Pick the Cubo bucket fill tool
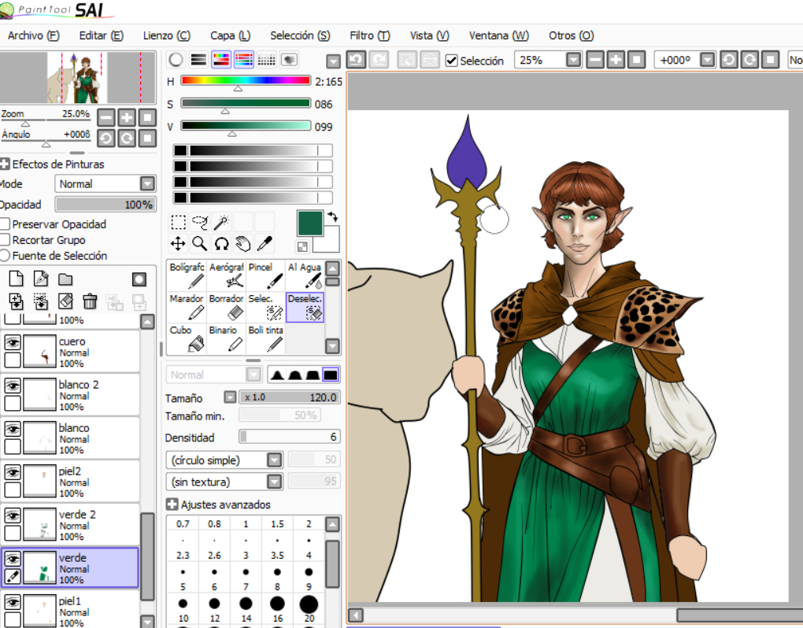The width and height of the screenshot is (803, 628). click(187, 338)
